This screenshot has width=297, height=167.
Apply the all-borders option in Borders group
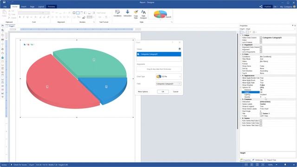point(74,13)
